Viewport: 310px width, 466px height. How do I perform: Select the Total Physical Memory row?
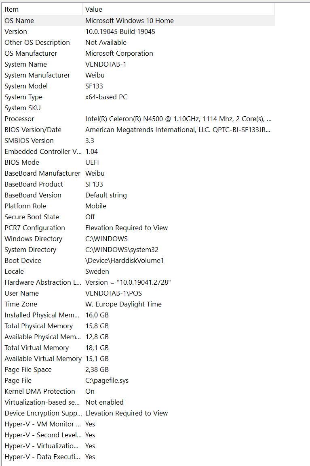click(x=39, y=326)
